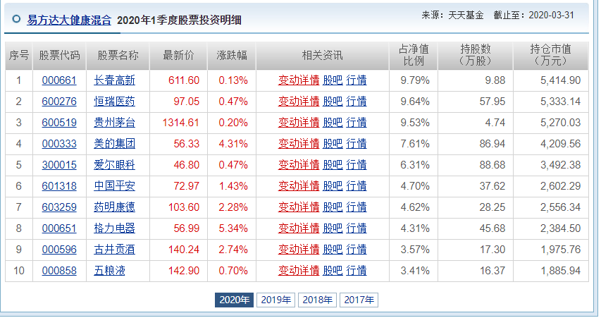
Task: Open stock code 000596
Action: coord(59,250)
